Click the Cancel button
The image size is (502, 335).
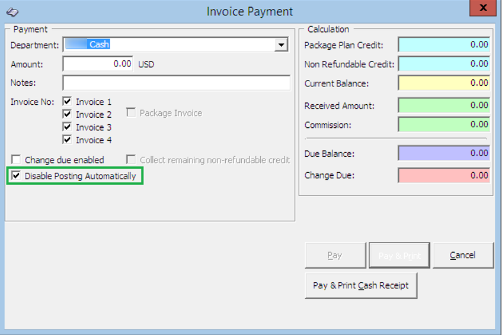click(x=463, y=256)
